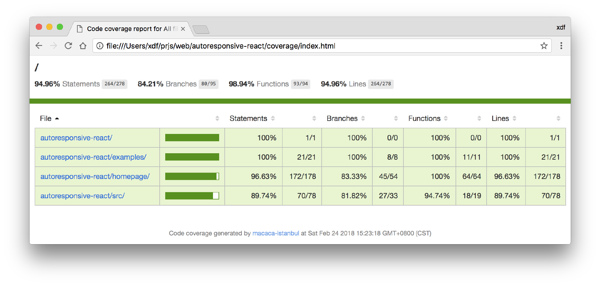
Task: Click the macaca-istanbul footer link
Action: point(276,233)
